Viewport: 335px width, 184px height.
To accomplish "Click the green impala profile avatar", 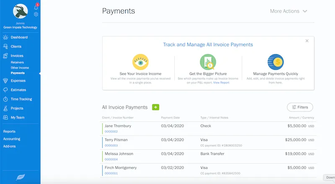I will [x=20, y=13].
